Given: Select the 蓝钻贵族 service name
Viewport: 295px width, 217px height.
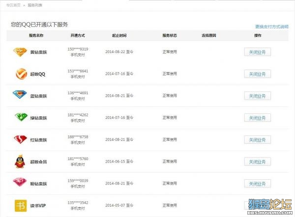Looking at the screenshot, I should [38, 96].
